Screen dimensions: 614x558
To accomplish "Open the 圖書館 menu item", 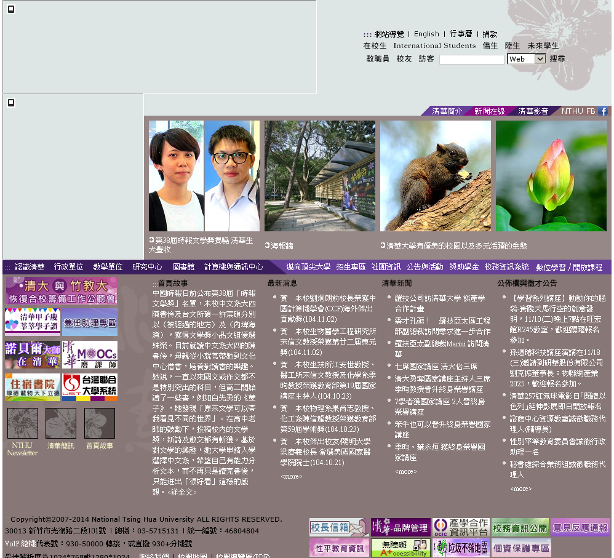I will pos(184,266).
